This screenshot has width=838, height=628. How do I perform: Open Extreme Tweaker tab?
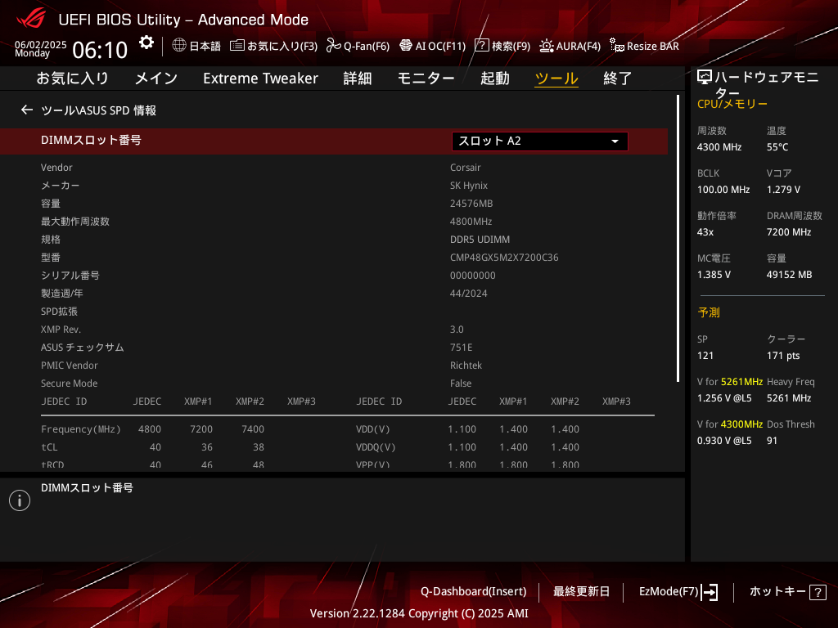pos(260,78)
